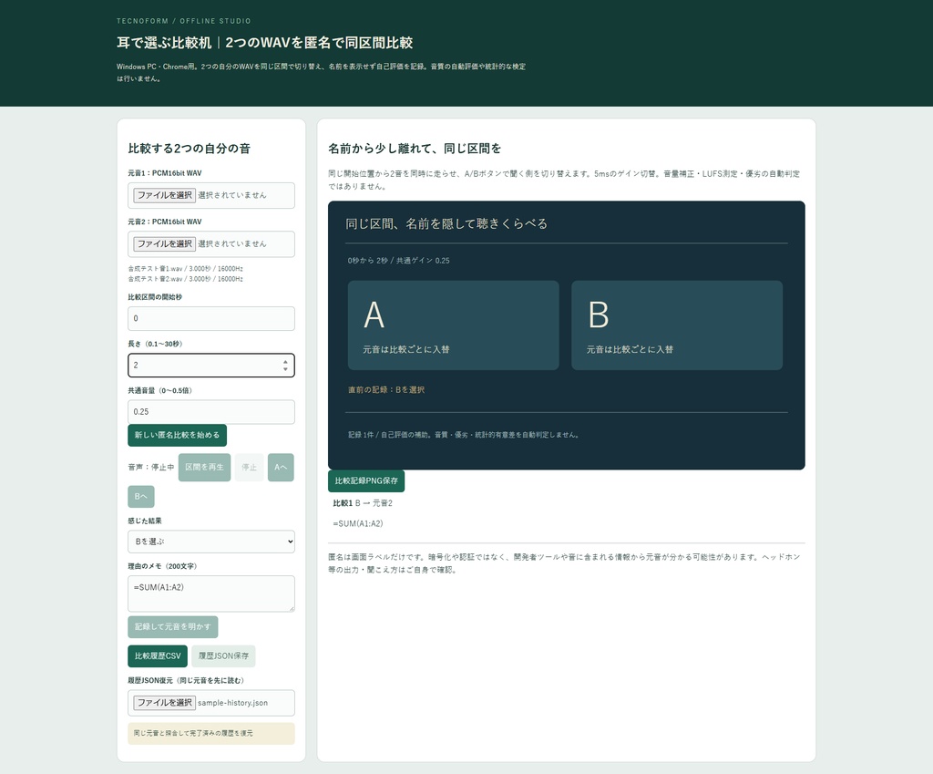
Task: Focus the 比較区間の開始秒 input field
Action: coord(211,318)
